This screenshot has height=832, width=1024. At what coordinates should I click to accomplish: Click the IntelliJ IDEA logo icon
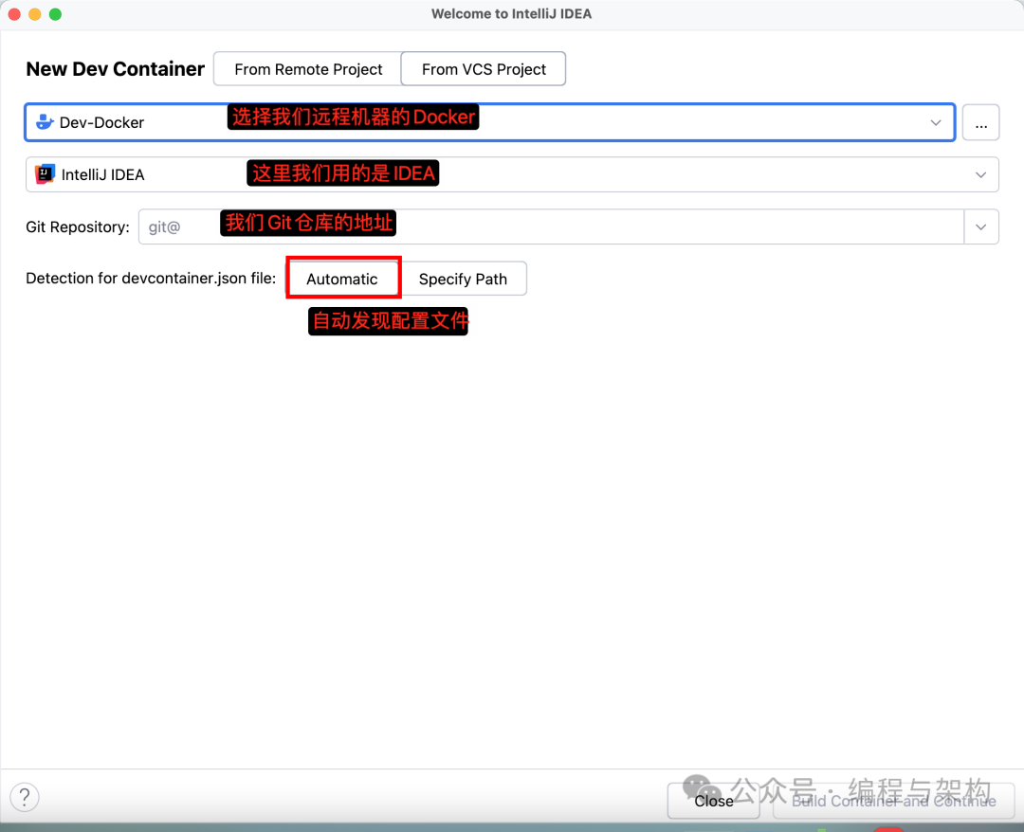click(46, 174)
